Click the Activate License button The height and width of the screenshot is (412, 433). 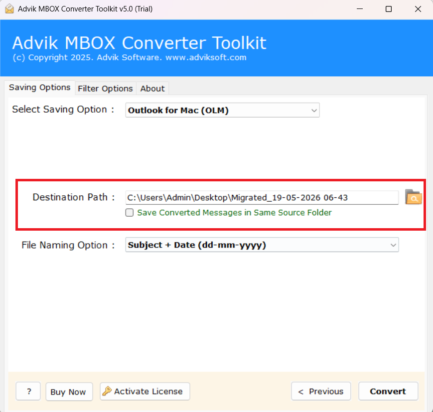point(145,391)
